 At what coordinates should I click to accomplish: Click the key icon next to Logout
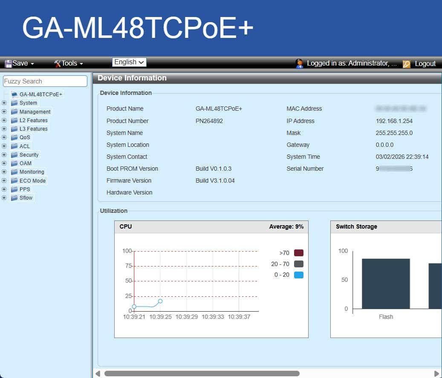click(406, 63)
